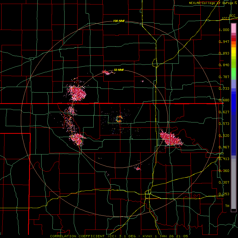Click the 21:05 timestamp in the caption
The width and height of the screenshot is (238, 238).
point(182,236)
